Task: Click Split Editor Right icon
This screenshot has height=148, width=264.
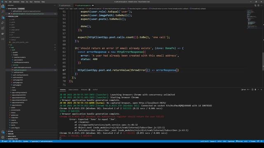Action: click(x=258, y=5)
